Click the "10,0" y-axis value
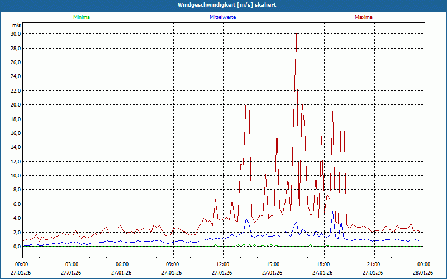 coord(16,176)
